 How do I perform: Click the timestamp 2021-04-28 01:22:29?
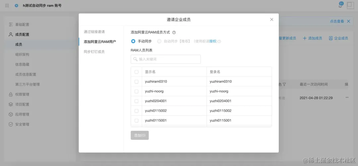pos(316,98)
